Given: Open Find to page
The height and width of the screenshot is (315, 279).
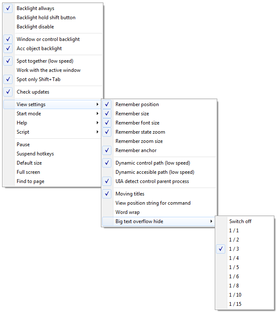Looking at the screenshot, I should (53, 181).
